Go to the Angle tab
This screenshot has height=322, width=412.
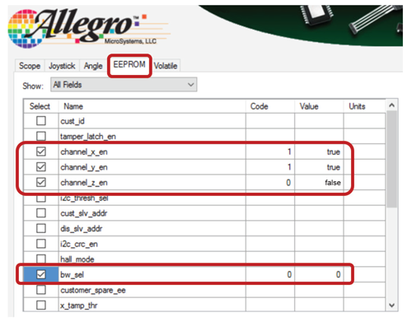pos(93,66)
